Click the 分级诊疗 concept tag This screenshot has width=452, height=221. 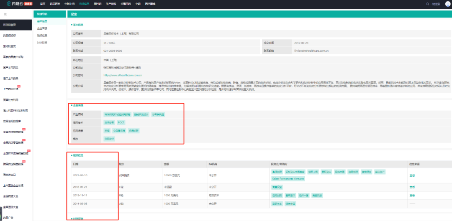109,139
